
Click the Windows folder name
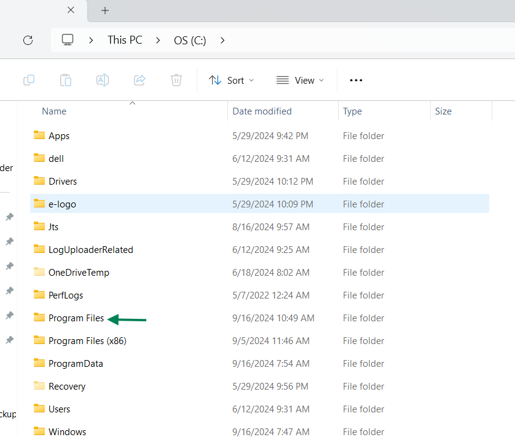pos(68,431)
